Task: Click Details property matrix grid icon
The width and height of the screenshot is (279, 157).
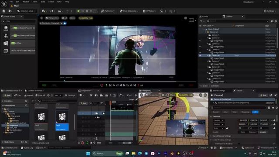Action: click(x=269, y=108)
